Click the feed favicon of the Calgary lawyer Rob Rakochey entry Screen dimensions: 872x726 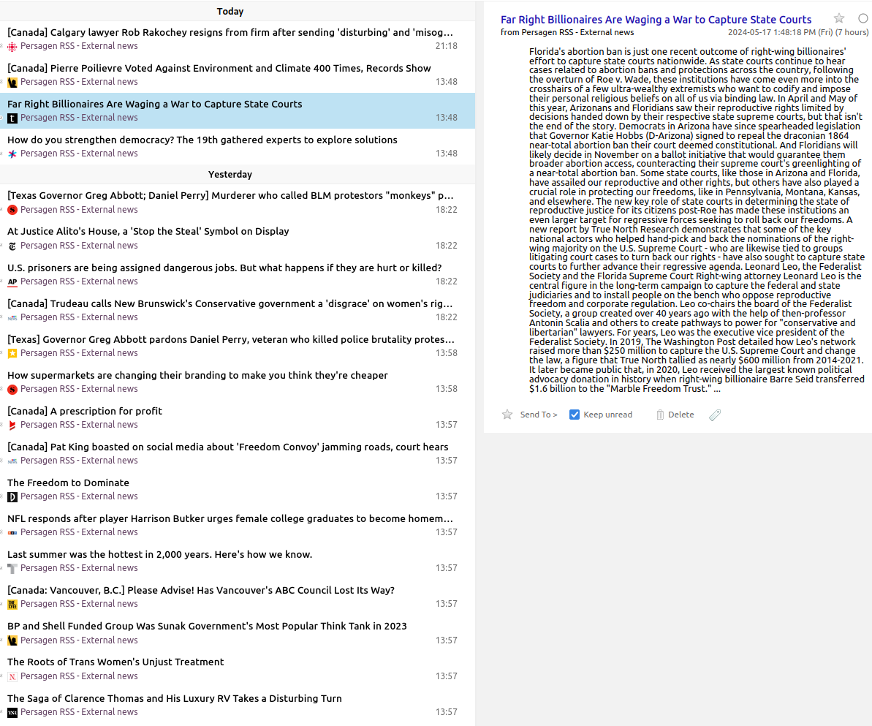point(12,46)
